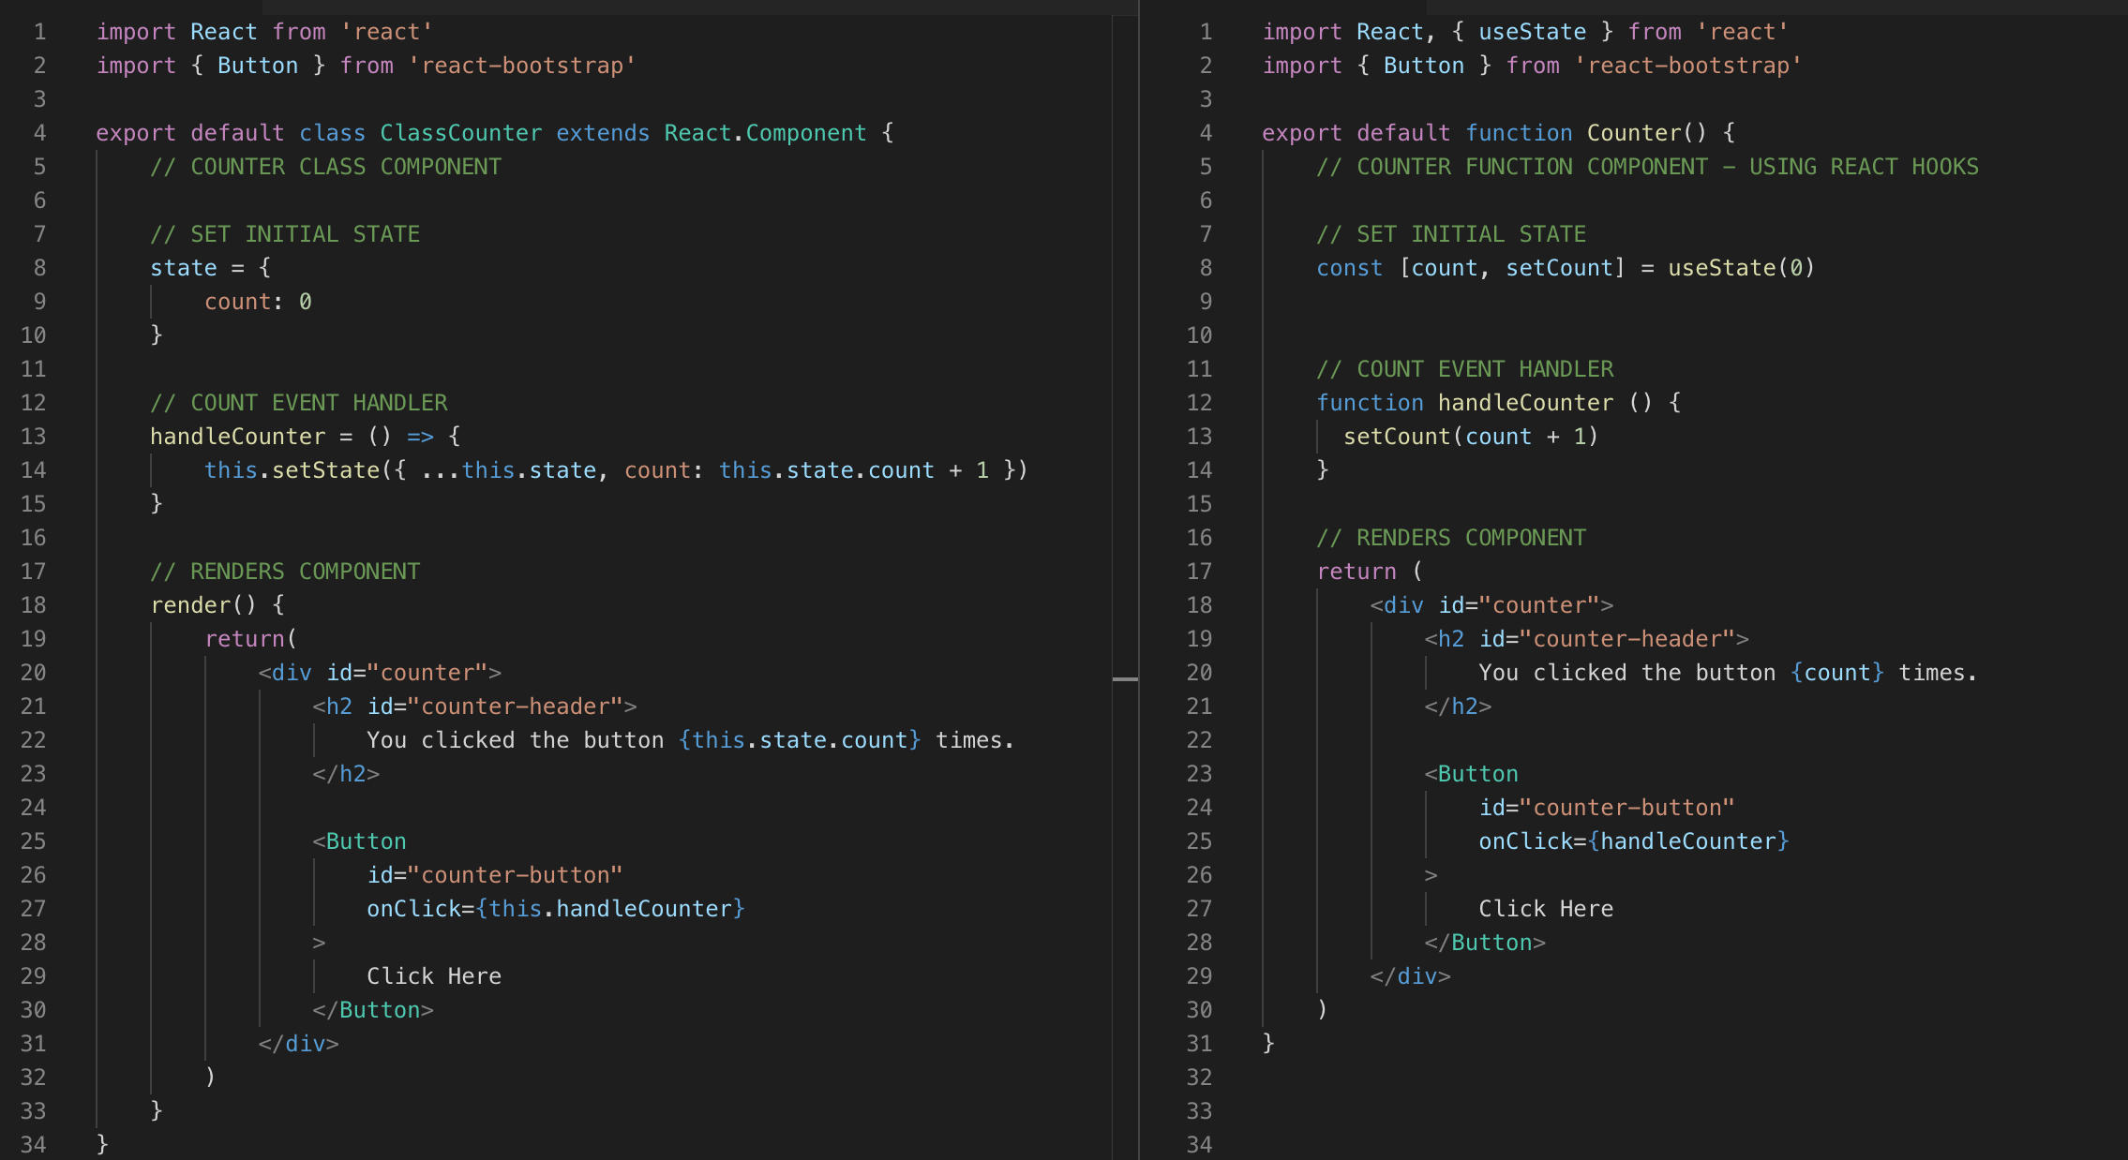
Task: Select the useState import on right line 1
Action: point(1530,31)
